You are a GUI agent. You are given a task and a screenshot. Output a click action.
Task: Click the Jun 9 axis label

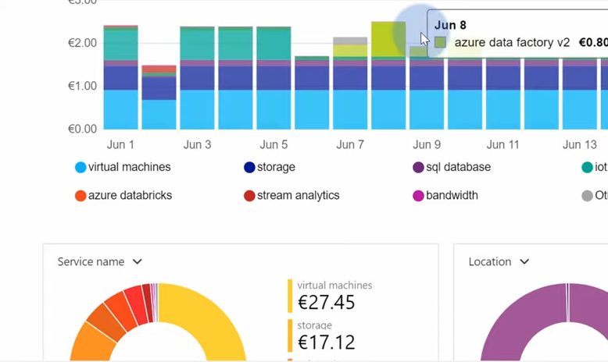(x=427, y=145)
